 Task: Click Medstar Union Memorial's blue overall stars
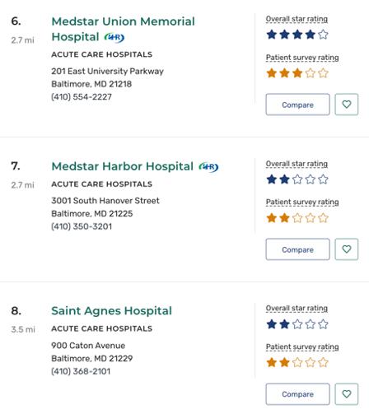point(297,35)
